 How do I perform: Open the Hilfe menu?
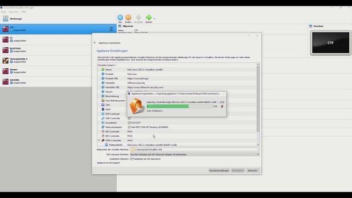24,12
